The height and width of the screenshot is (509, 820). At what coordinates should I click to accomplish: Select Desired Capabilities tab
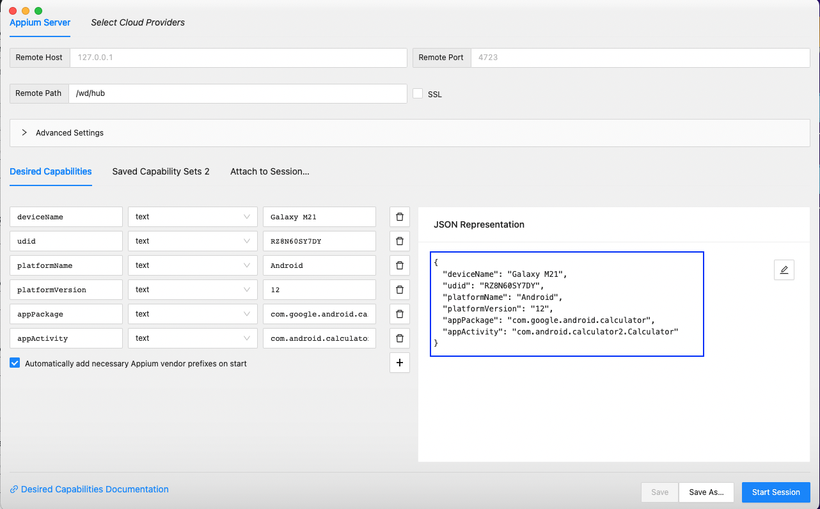[x=51, y=171]
